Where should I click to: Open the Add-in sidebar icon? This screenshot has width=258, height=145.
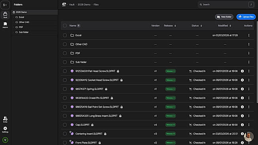pyautogui.click(x=5, y=25)
